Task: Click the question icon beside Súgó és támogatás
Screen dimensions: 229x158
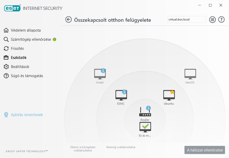Action: [6, 76]
